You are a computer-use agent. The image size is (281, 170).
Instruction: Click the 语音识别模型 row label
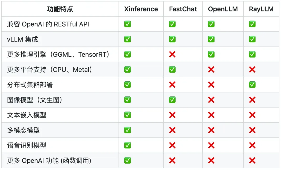click(x=27, y=145)
